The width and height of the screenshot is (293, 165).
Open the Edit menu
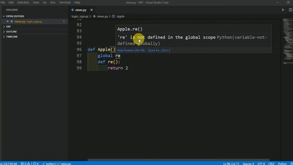[x=11, y=2]
